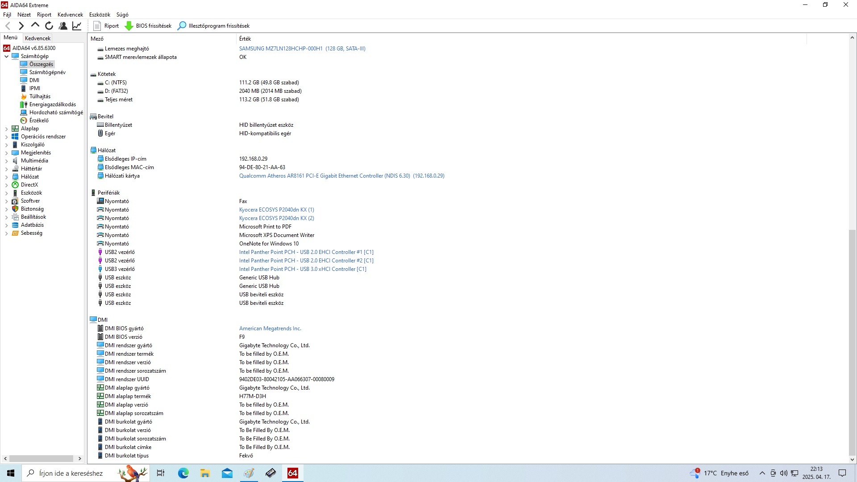Select Energiagazdálkodás tree item
The image size is (857, 482).
point(53,104)
